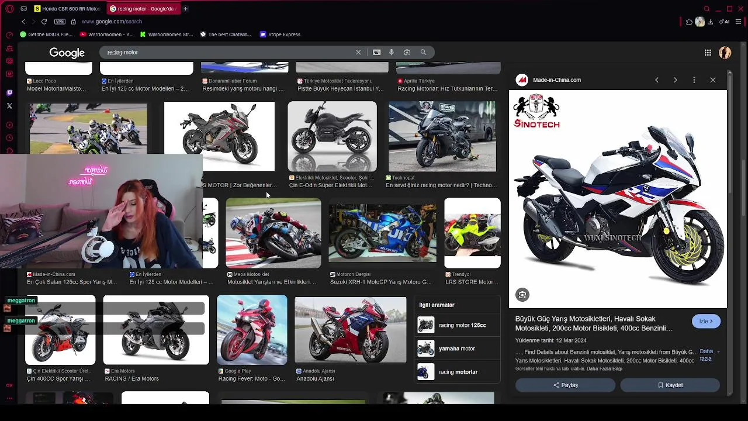Open the 'Daha Fazla Bilgi' copyright link
This screenshot has height=421, width=748.
tap(604, 368)
